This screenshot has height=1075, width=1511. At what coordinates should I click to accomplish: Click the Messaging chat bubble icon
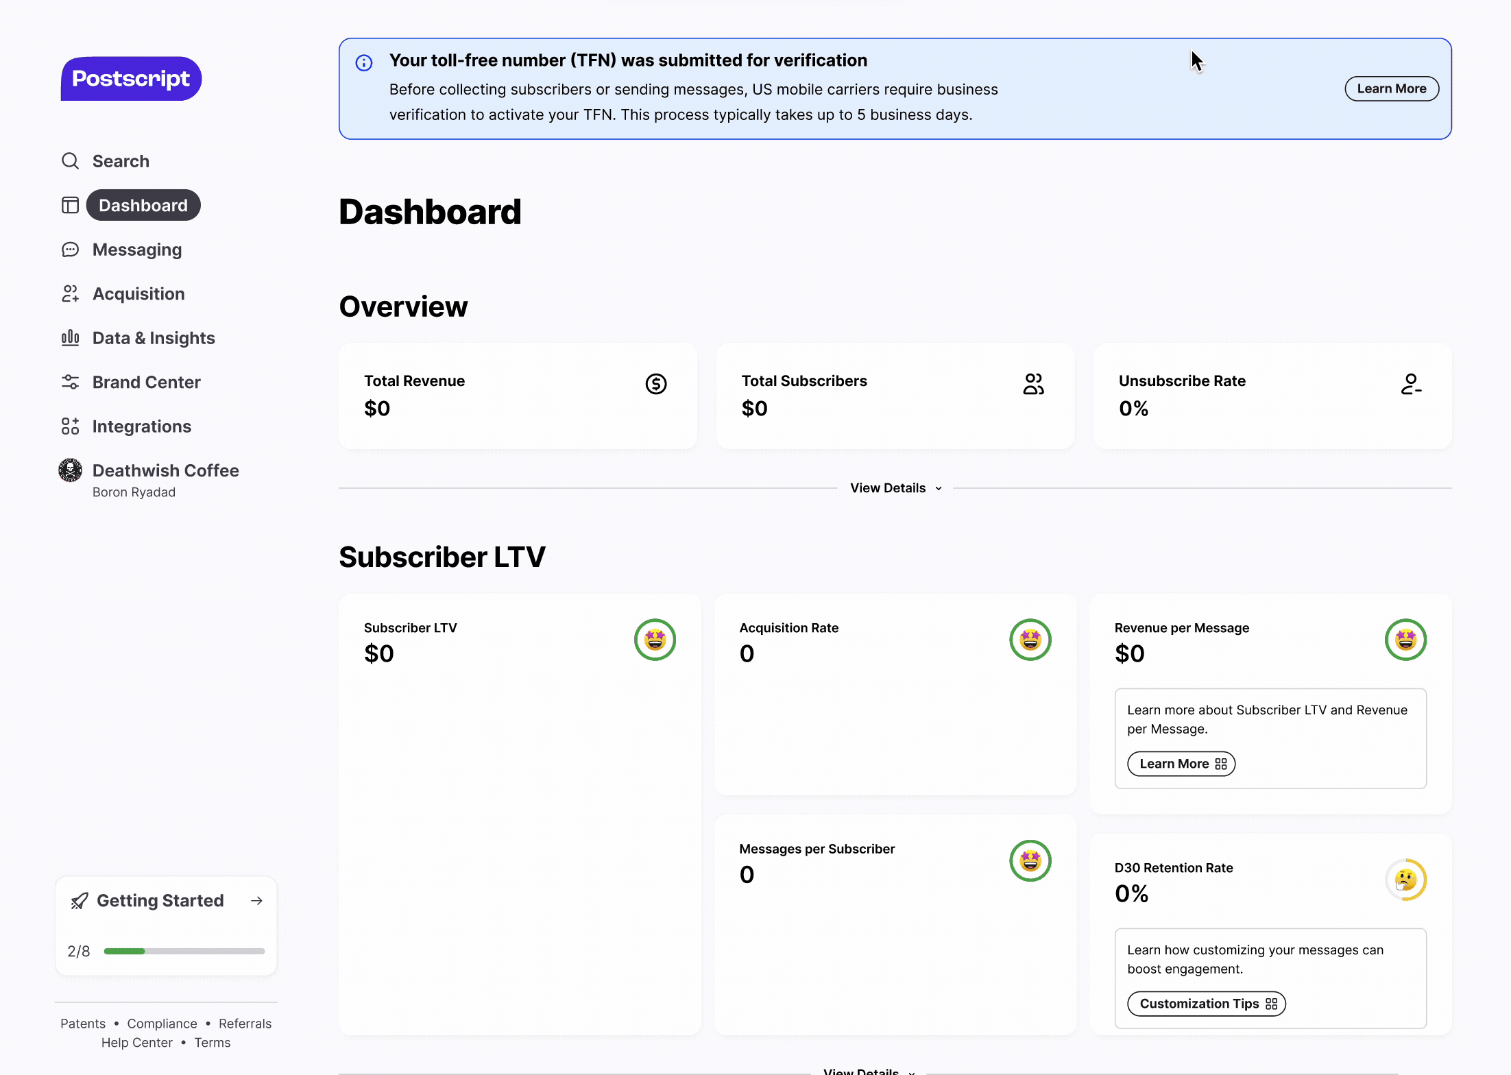point(70,250)
